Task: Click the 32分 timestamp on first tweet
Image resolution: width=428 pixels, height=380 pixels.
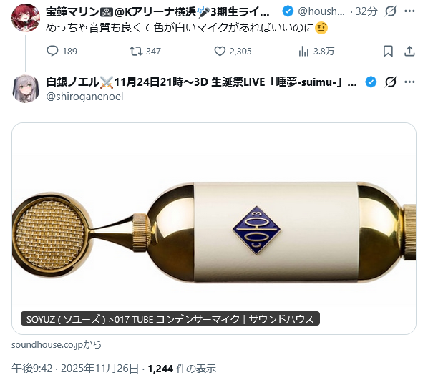Action: [x=366, y=11]
